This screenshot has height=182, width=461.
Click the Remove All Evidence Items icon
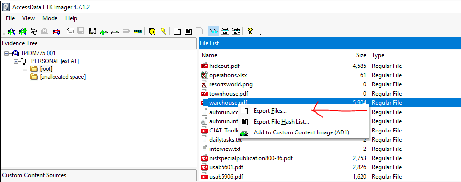[56, 31]
